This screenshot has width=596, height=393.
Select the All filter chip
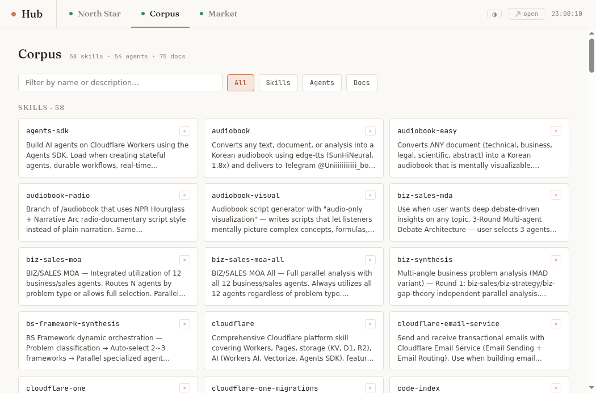click(x=241, y=83)
